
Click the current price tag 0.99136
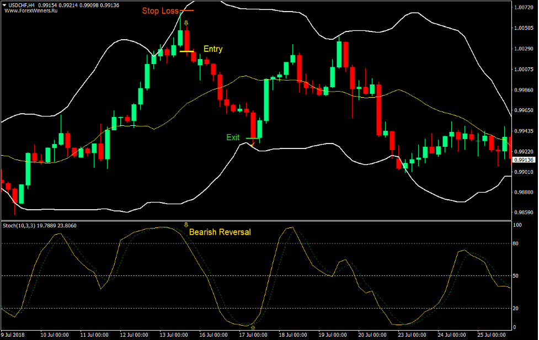[523, 161]
